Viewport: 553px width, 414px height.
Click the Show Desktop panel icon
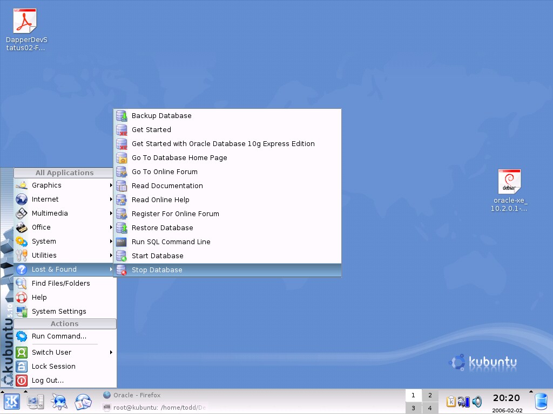point(35,402)
